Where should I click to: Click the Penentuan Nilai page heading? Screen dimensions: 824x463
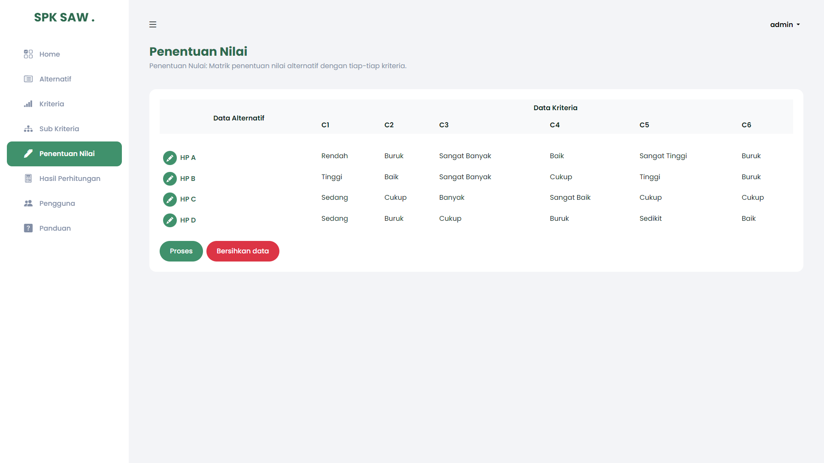pos(198,51)
